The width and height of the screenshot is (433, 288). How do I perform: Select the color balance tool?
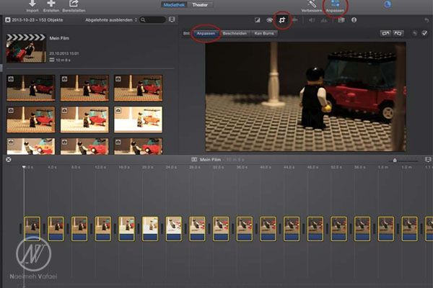(x=257, y=20)
